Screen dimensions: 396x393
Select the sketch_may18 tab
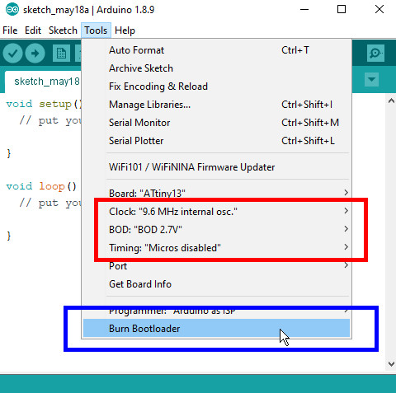click(44, 82)
